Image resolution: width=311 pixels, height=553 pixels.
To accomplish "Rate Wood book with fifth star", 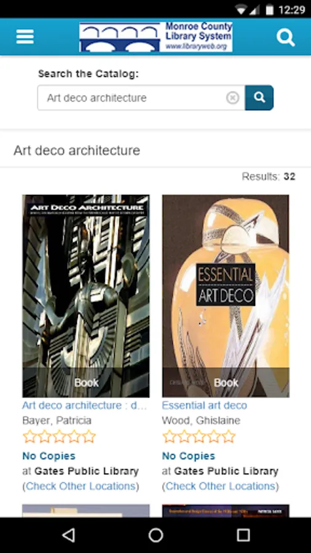I will [229, 436].
